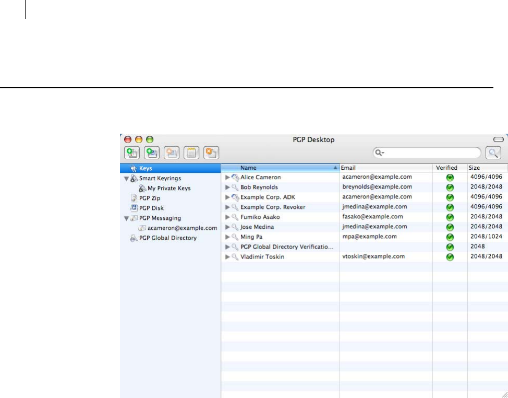
Task: Click the lone 2048 size value
Action: click(x=478, y=247)
